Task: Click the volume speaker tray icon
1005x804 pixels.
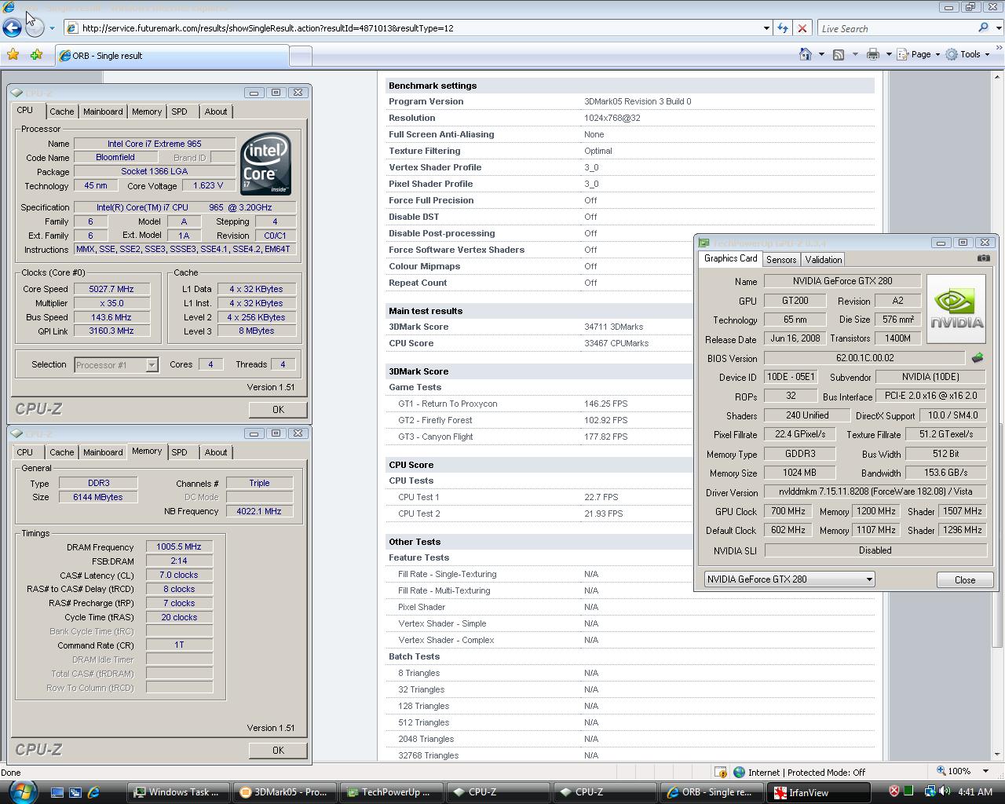Action: pyautogui.click(x=945, y=791)
